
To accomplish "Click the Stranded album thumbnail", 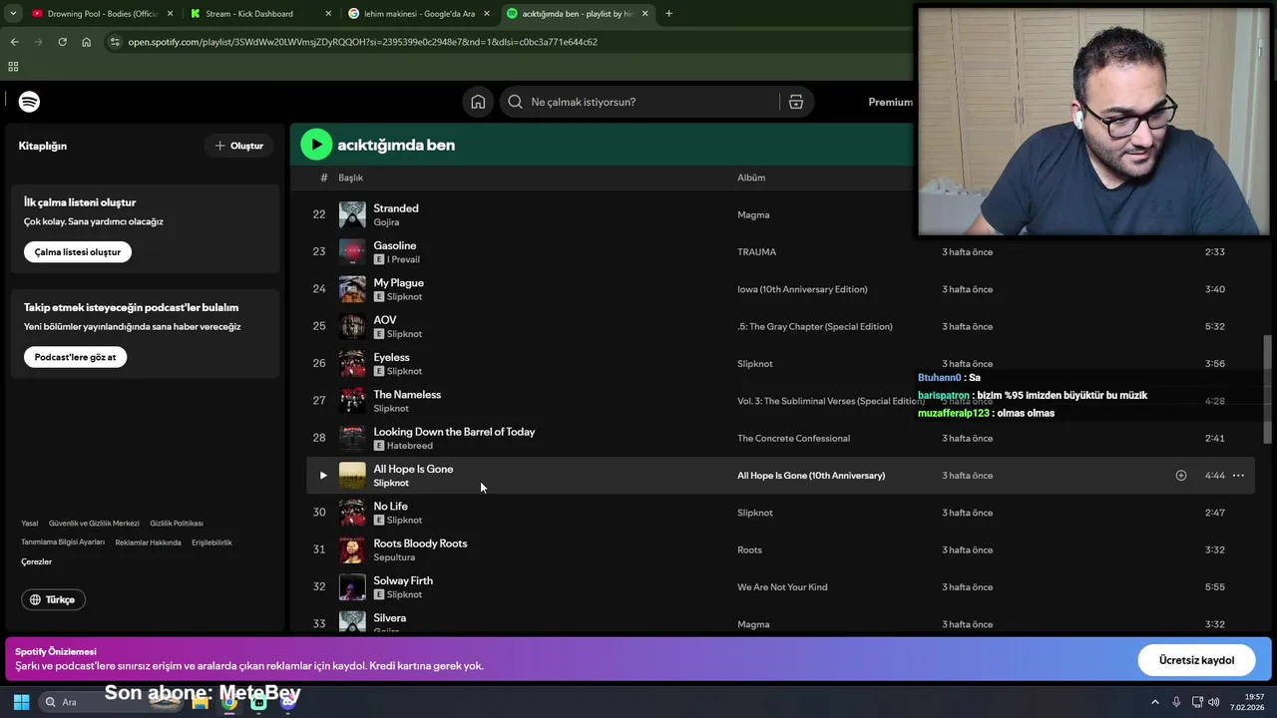I will (352, 214).
